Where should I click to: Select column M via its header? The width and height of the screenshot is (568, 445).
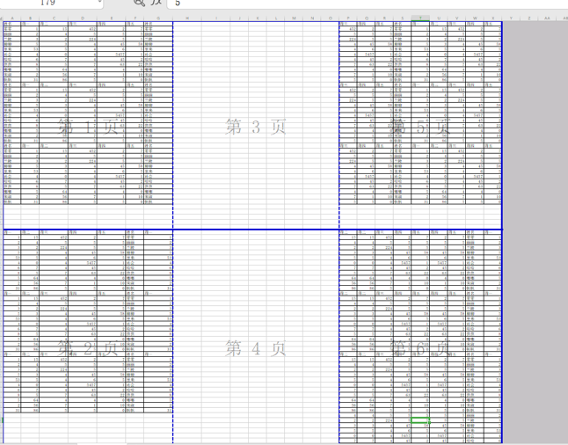(x=294, y=18)
